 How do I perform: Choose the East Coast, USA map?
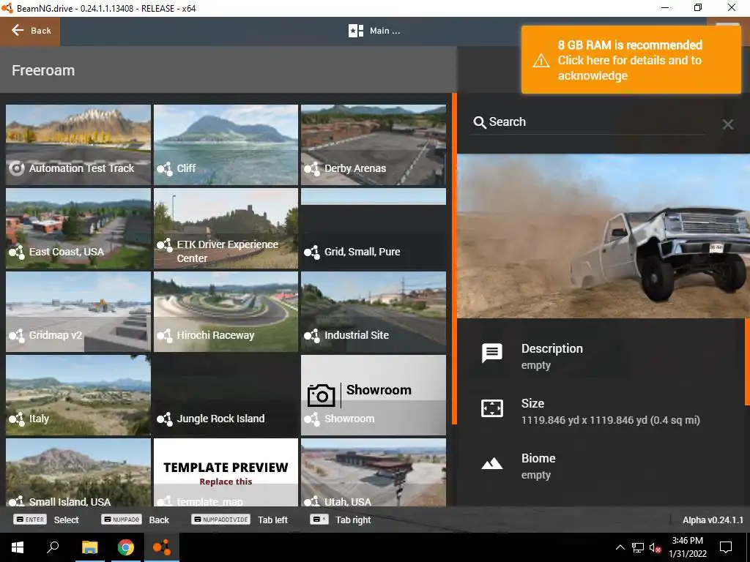(78, 228)
